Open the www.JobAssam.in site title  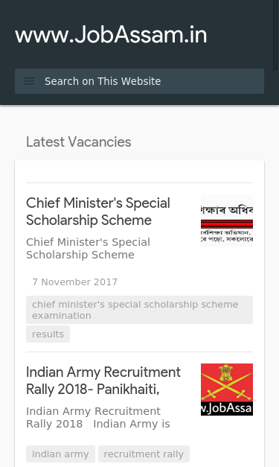tap(111, 35)
